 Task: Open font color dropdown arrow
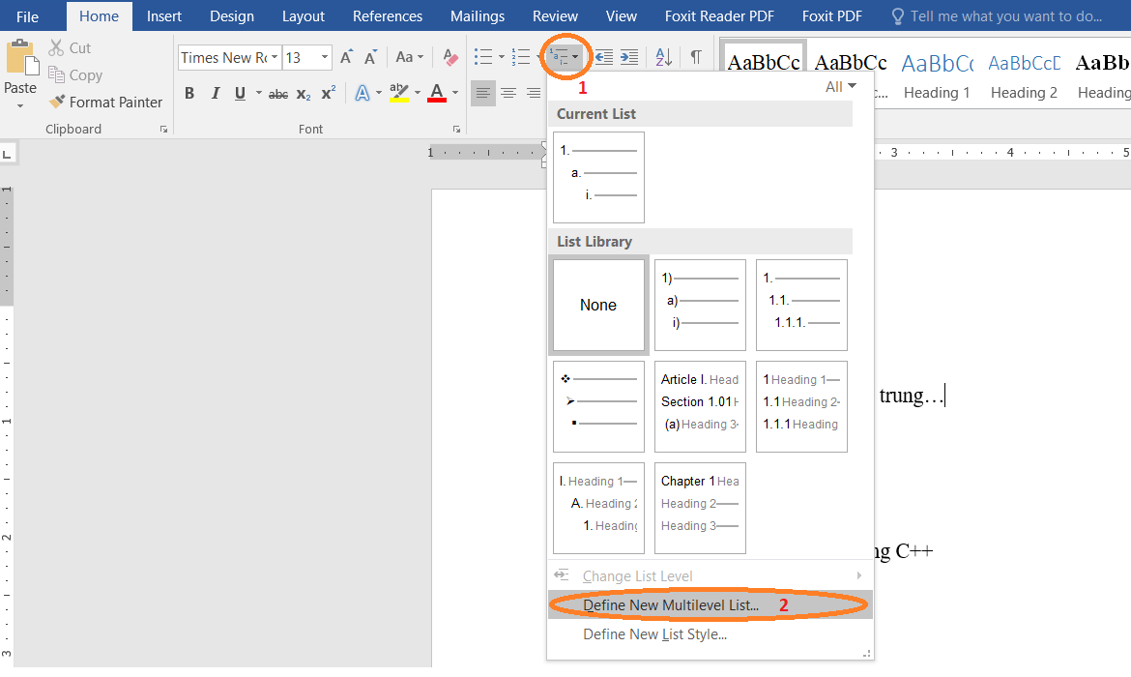click(x=455, y=93)
